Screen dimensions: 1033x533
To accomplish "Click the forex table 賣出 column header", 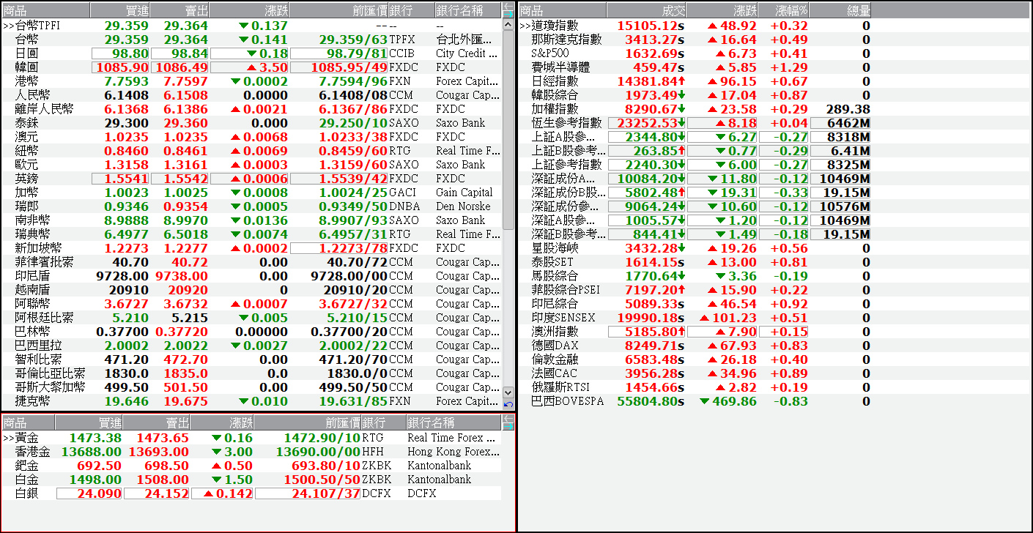I will pos(180,10).
